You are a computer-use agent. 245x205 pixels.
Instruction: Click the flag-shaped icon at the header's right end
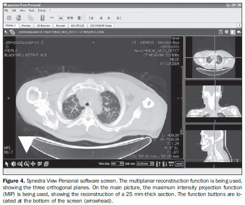click(239, 32)
